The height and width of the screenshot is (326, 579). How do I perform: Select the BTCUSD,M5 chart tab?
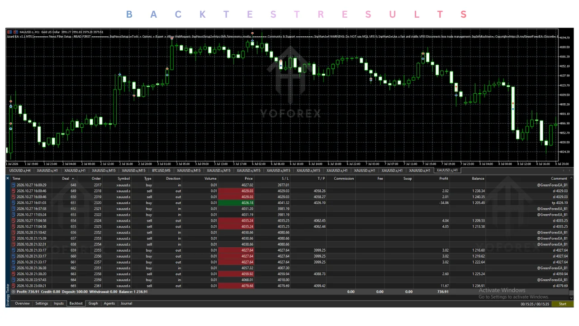coord(161,170)
